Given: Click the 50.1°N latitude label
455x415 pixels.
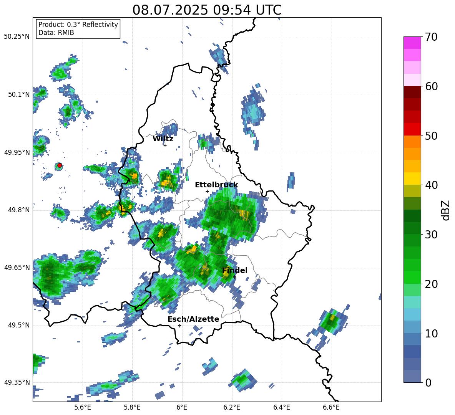Looking at the screenshot, I should click(19, 94).
